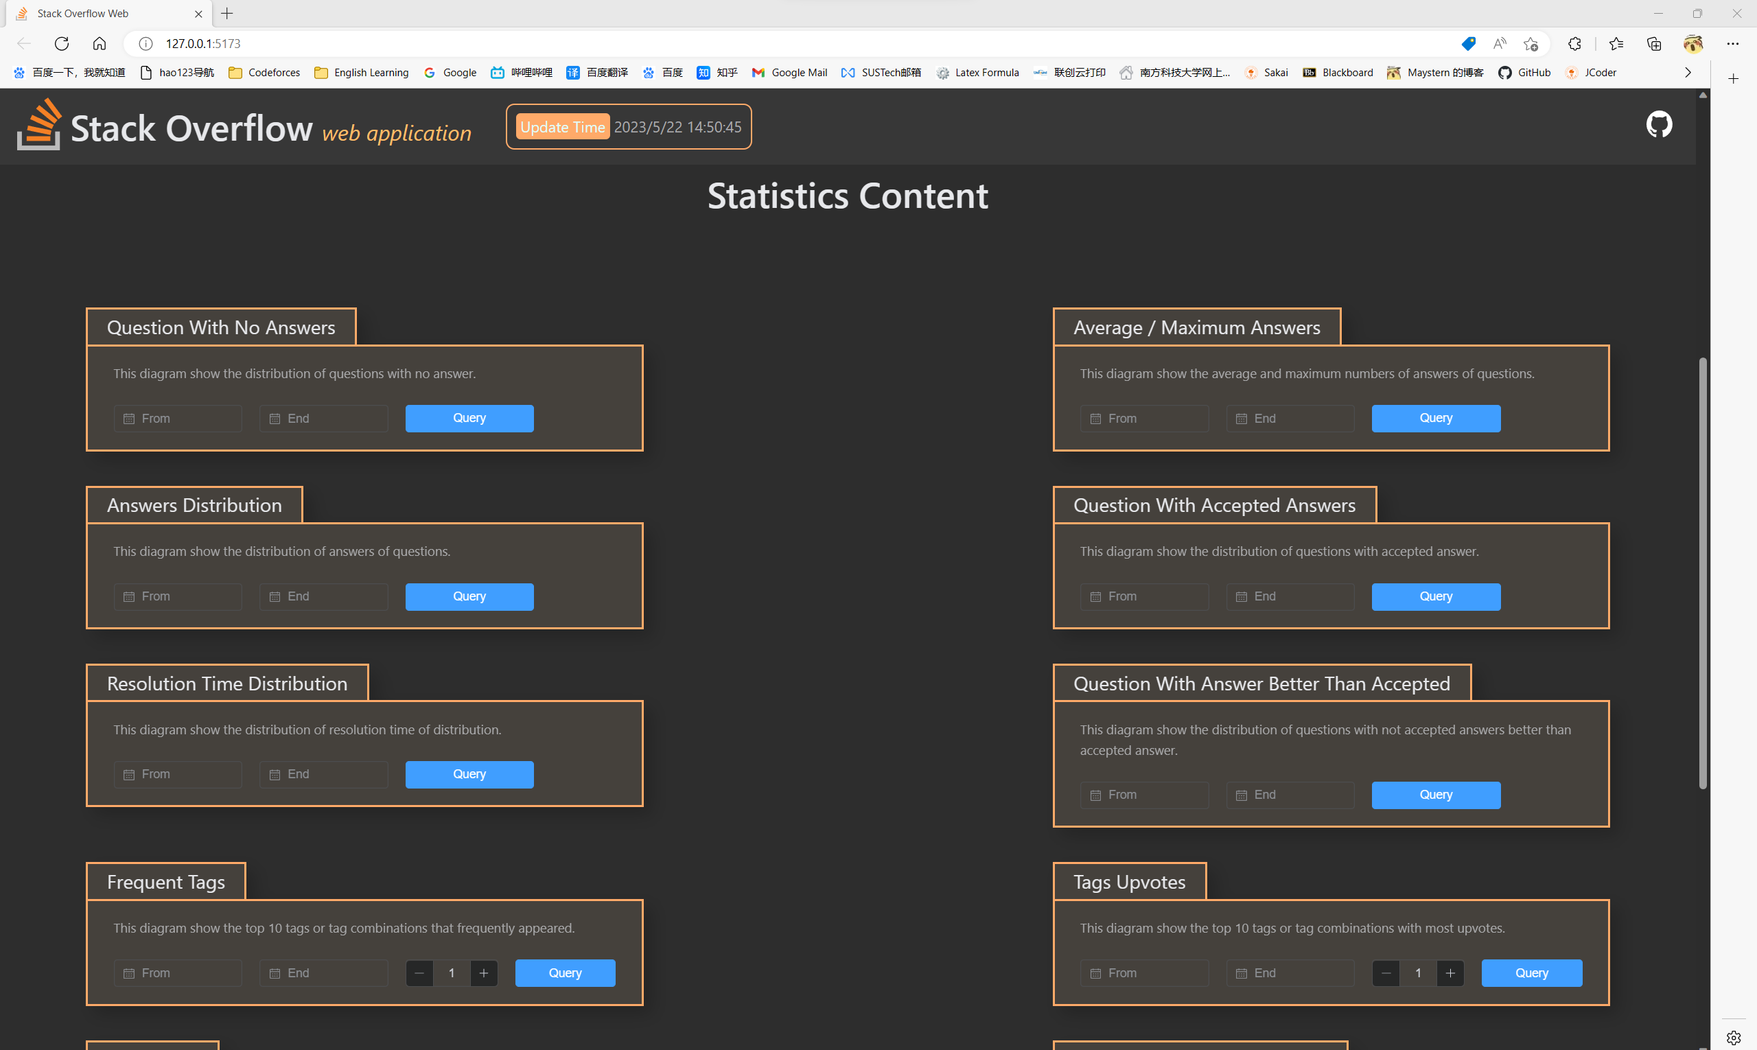1757x1050 pixels.
Task: Open browser sidebar settings gear
Action: (x=1733, y=1037)
